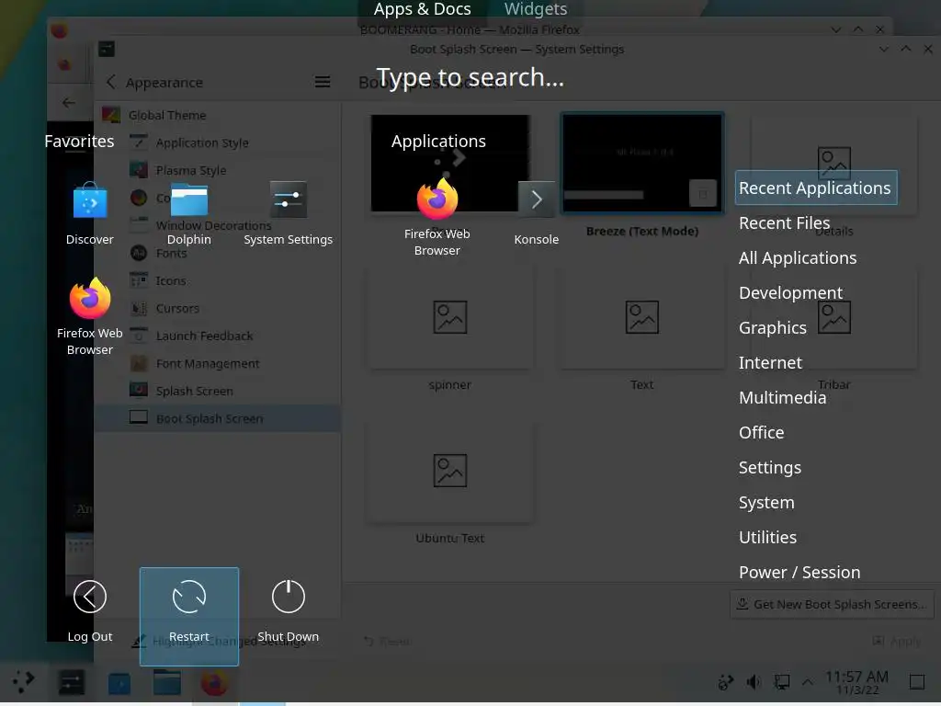Open the Multimedia category
The image size is (941, 706).
[782, 397]
